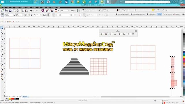The image size is (185, 104).
Task: Open the Hairline outline width dropdown
Action: [x=96, y=15]
